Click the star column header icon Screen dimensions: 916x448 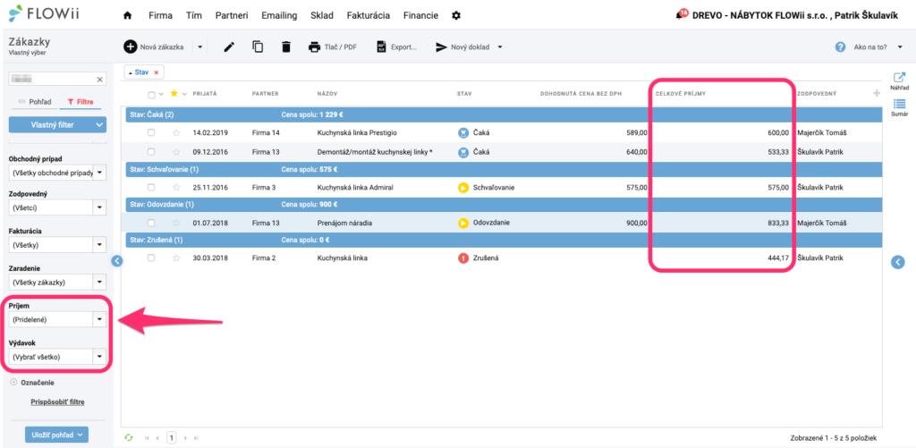coord(174,94)
